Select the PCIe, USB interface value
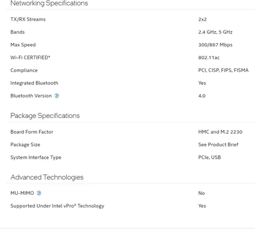The width and height of the screenshot is (255, 229). tap(210, 157)
